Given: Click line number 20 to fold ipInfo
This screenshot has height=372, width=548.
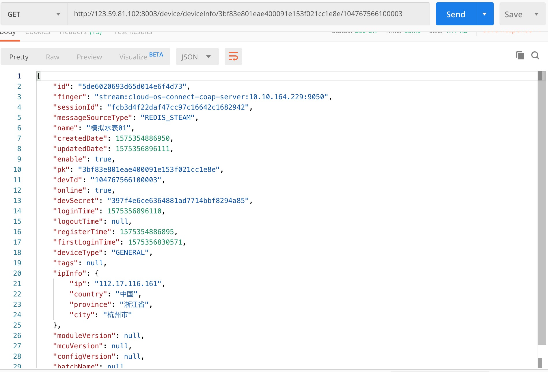Looking at the screenshot, I should click(17, 273).
